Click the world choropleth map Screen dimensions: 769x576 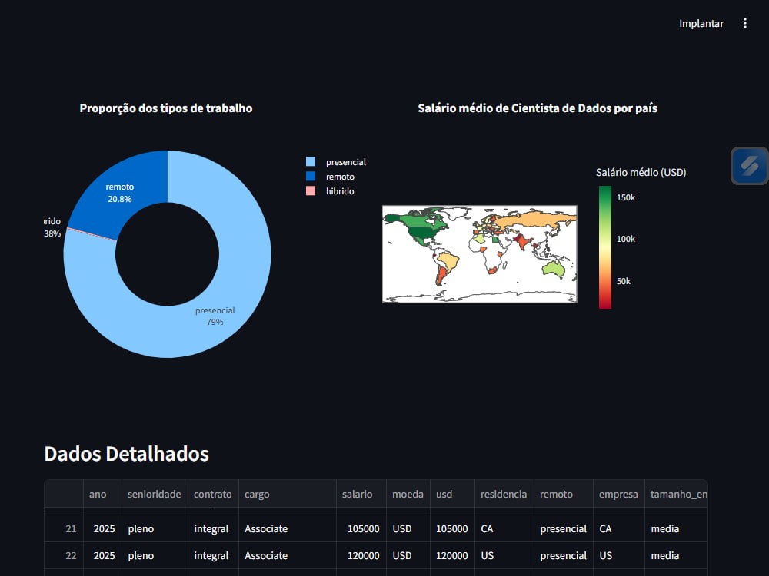[480, 254]
